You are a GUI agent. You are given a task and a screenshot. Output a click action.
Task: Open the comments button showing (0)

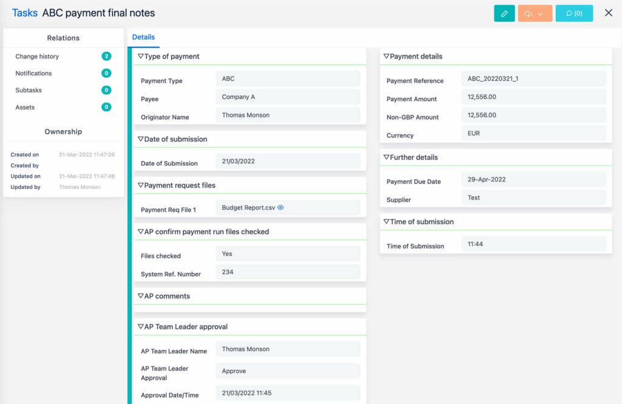pos(574,13)
